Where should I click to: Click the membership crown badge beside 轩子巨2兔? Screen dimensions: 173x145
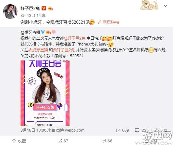click(x=50, y=8)
